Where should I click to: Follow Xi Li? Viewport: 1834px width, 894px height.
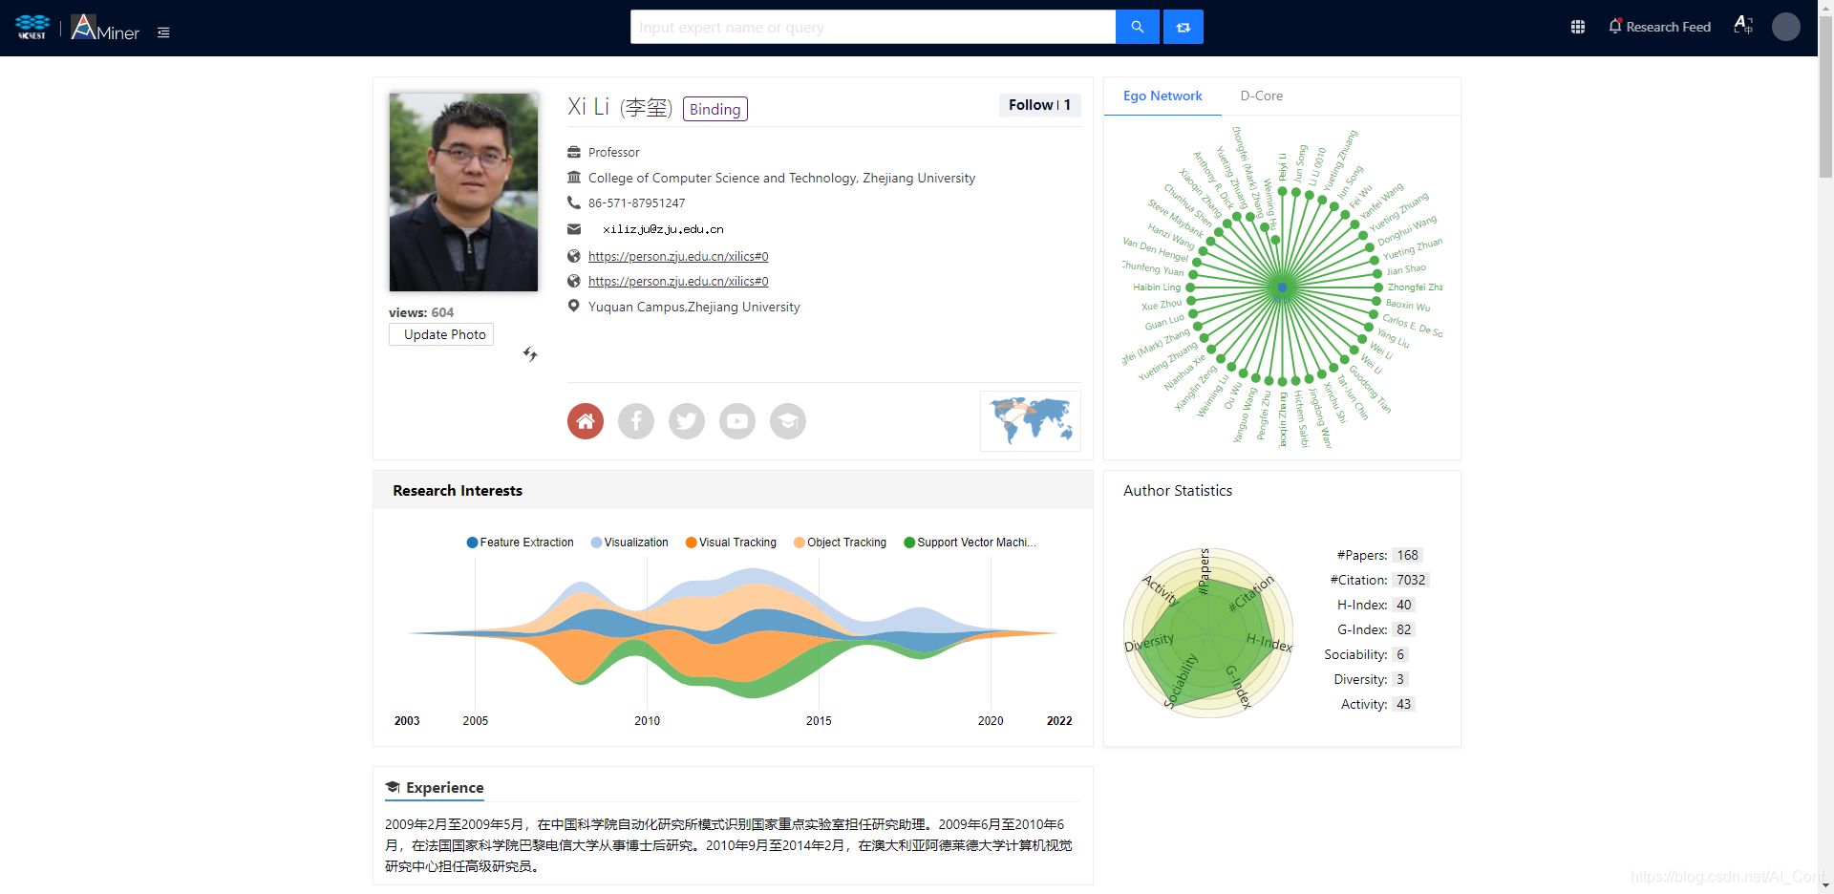[1039, 105]
